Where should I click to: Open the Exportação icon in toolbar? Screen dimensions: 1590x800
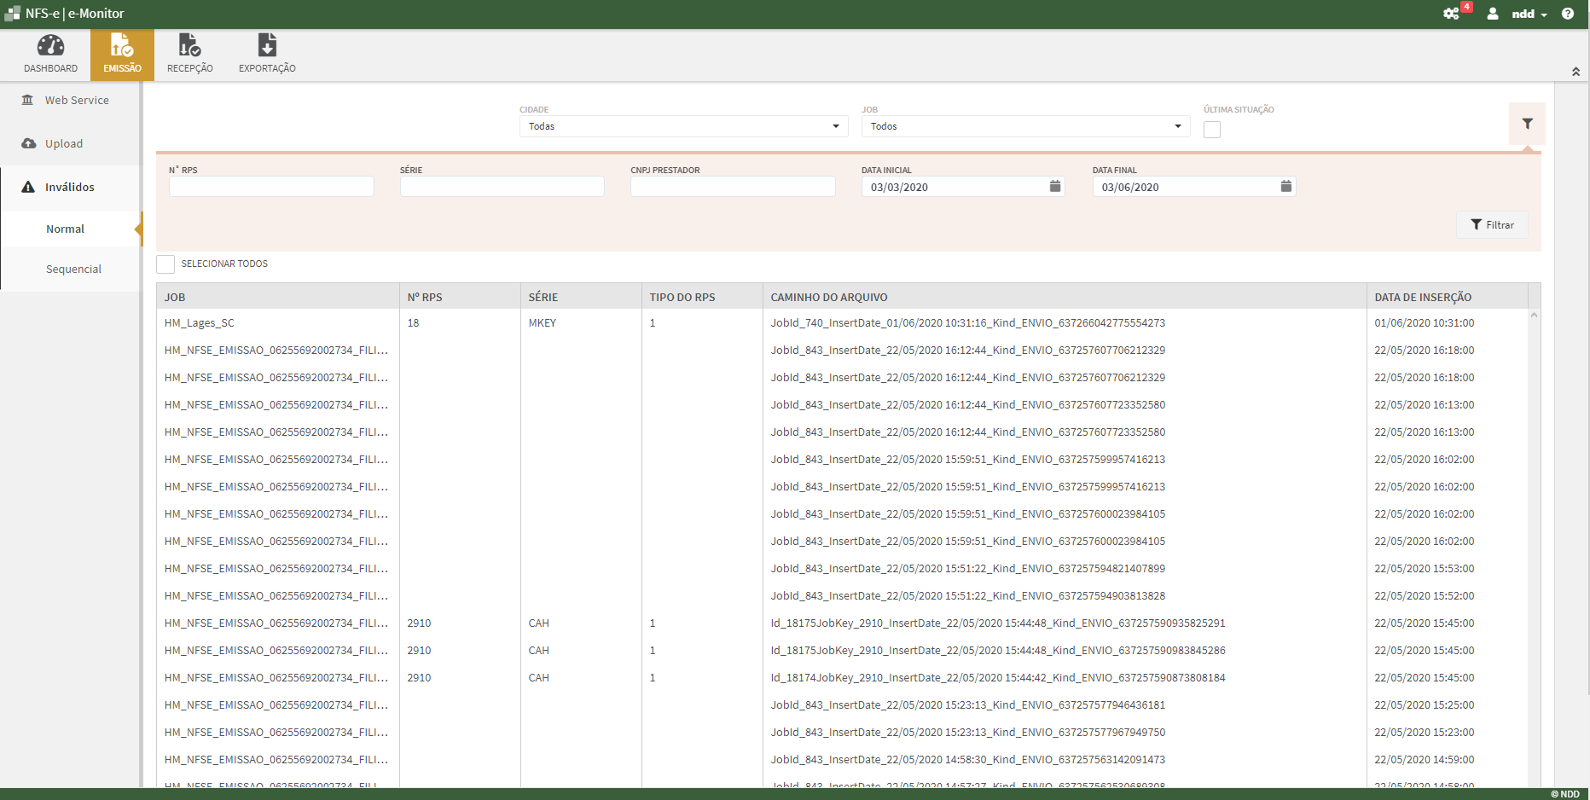[x=267, y=46]
